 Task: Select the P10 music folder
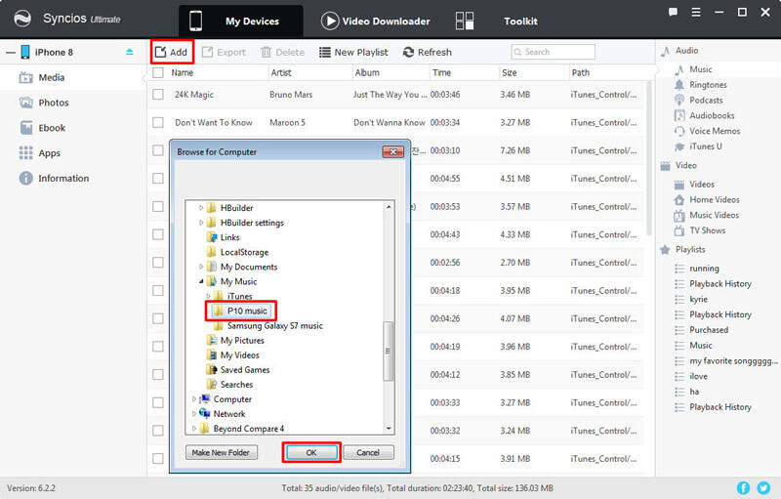click(241, 312)
